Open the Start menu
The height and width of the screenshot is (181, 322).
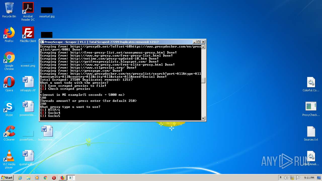pyautogui.click(x=7, y=178)
